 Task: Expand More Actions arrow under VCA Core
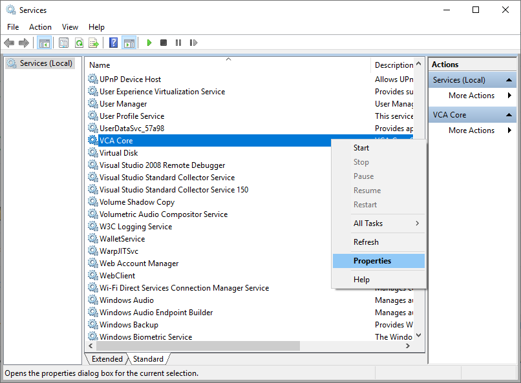click(509, 130)
